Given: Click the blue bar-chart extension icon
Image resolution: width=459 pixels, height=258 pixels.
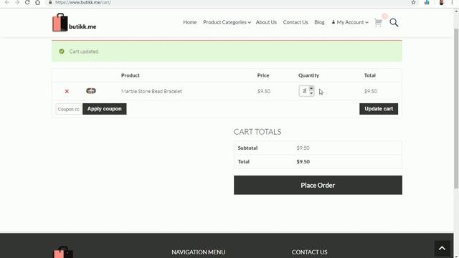Looking at the screenshot, I should coord(427,2).
